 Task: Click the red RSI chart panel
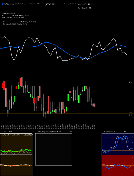118,165
